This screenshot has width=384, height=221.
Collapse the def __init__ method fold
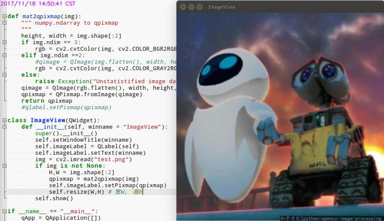click(4, 127)
